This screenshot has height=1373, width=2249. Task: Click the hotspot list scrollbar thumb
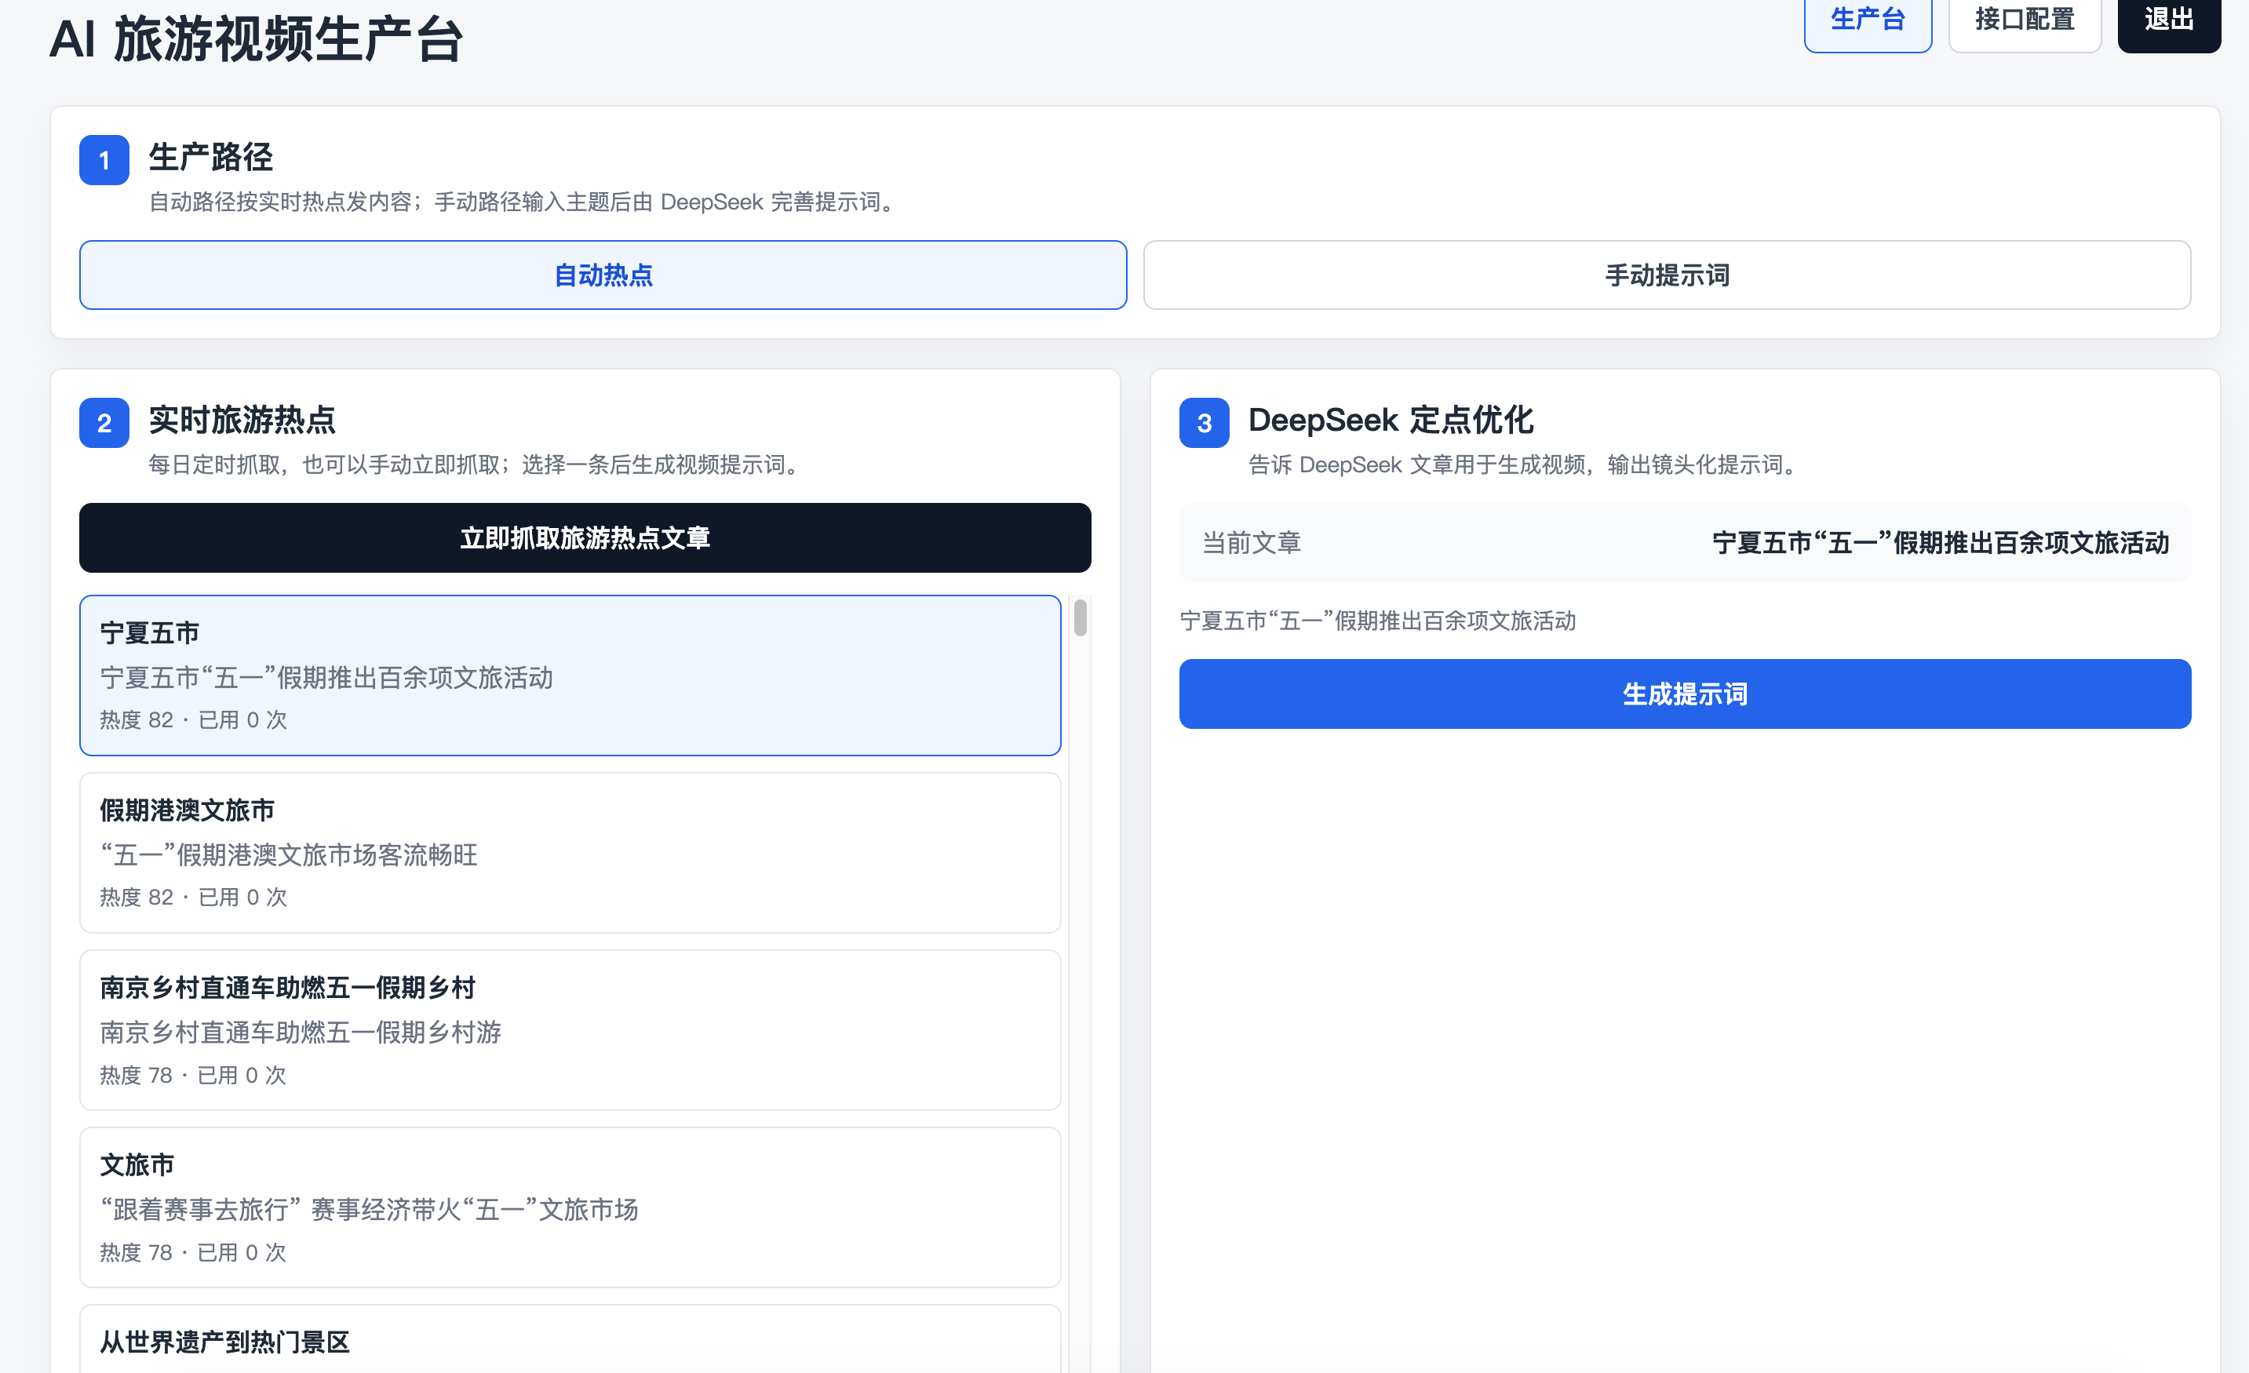coord(1081,617)
